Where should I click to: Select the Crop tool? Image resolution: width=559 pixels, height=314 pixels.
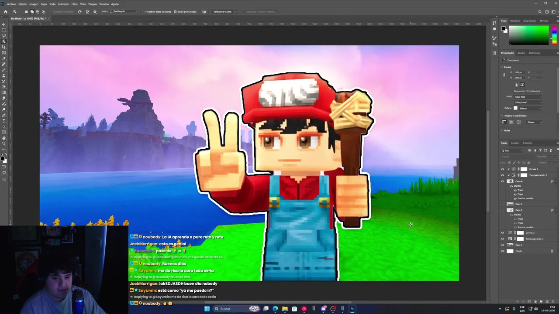4,47
